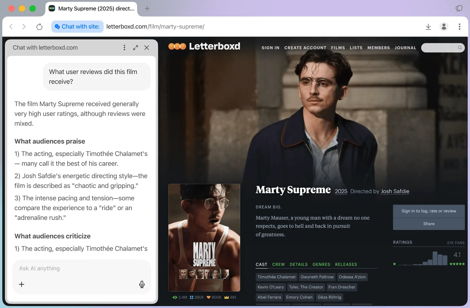Open the Lists nav item
470x308 pixels.
(x=356, y=48)
